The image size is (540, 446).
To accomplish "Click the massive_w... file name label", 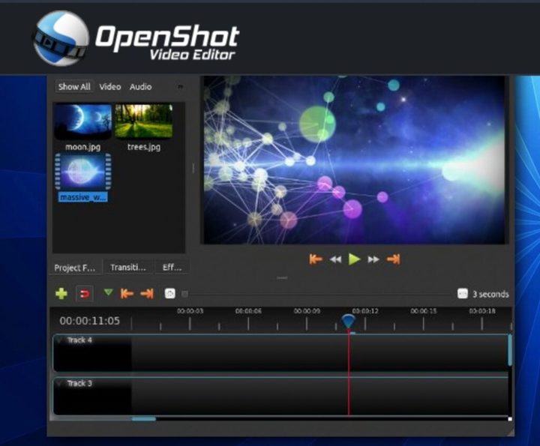I will 83,197.
